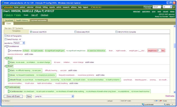Click the Eyes paragraph play arrow
Image resolution: width=177 pixels, height=107 pixels.
9,62
